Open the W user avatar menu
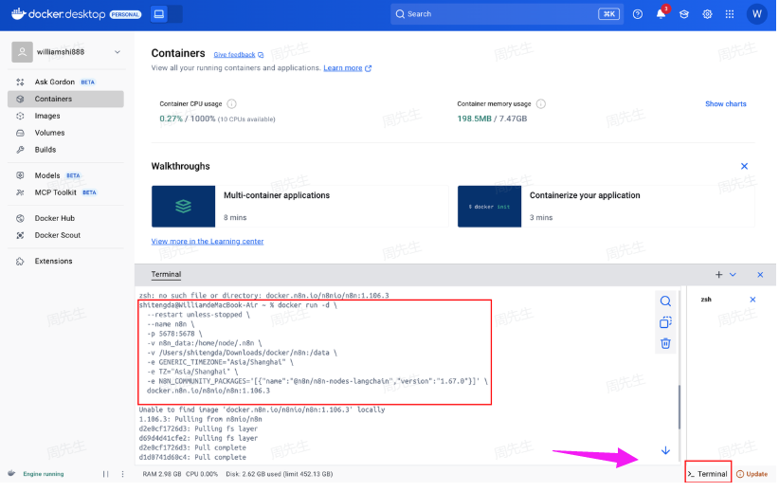Screen dimensions: 779x492 click(756, 14)
